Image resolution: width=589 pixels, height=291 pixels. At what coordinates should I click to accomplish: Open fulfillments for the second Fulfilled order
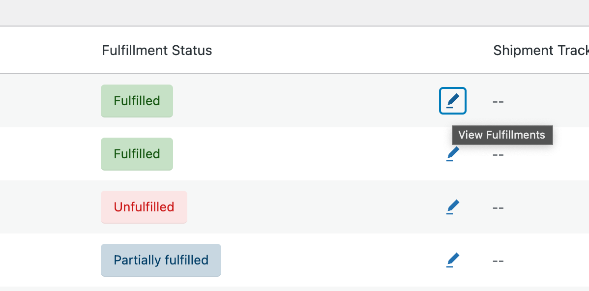pyautogui.click(x=452, y=154)
